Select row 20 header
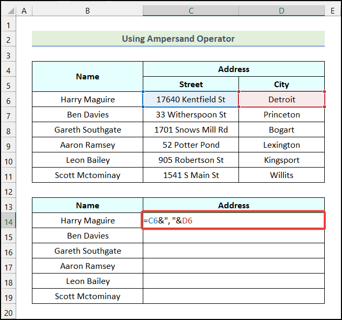This screenshot has height=320, width=342. click(x=8, y=313)
